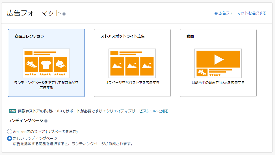Choose the 動画 ad format card
275x155 pixels.
pos(218,63)
